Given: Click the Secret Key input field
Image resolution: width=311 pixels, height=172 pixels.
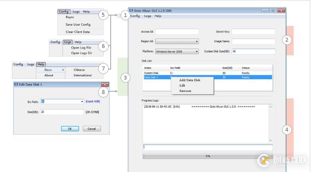Looking at the screenshot, I should [x=254, y=31].
